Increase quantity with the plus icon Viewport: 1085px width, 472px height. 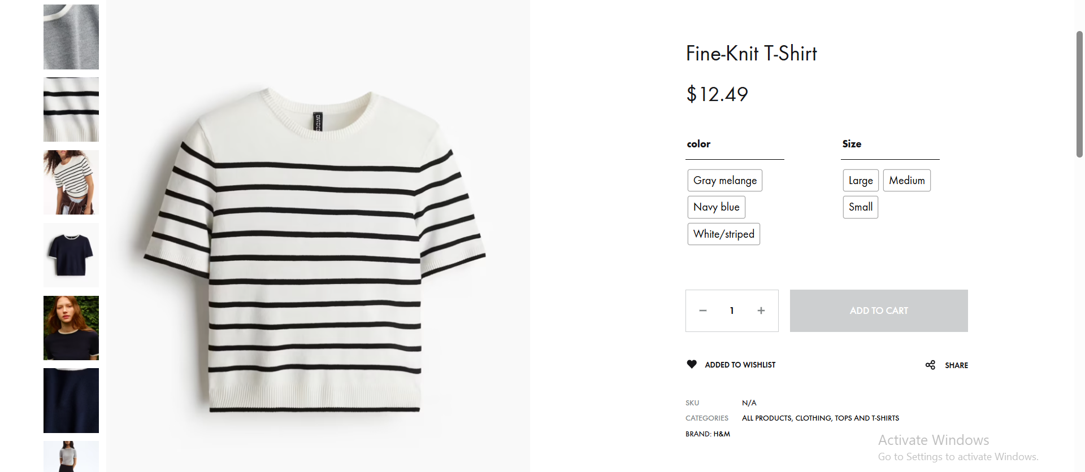click(x=761, y=311)
